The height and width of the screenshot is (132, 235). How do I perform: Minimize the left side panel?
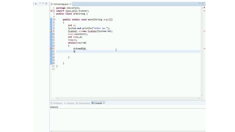(x=43, y=3)
